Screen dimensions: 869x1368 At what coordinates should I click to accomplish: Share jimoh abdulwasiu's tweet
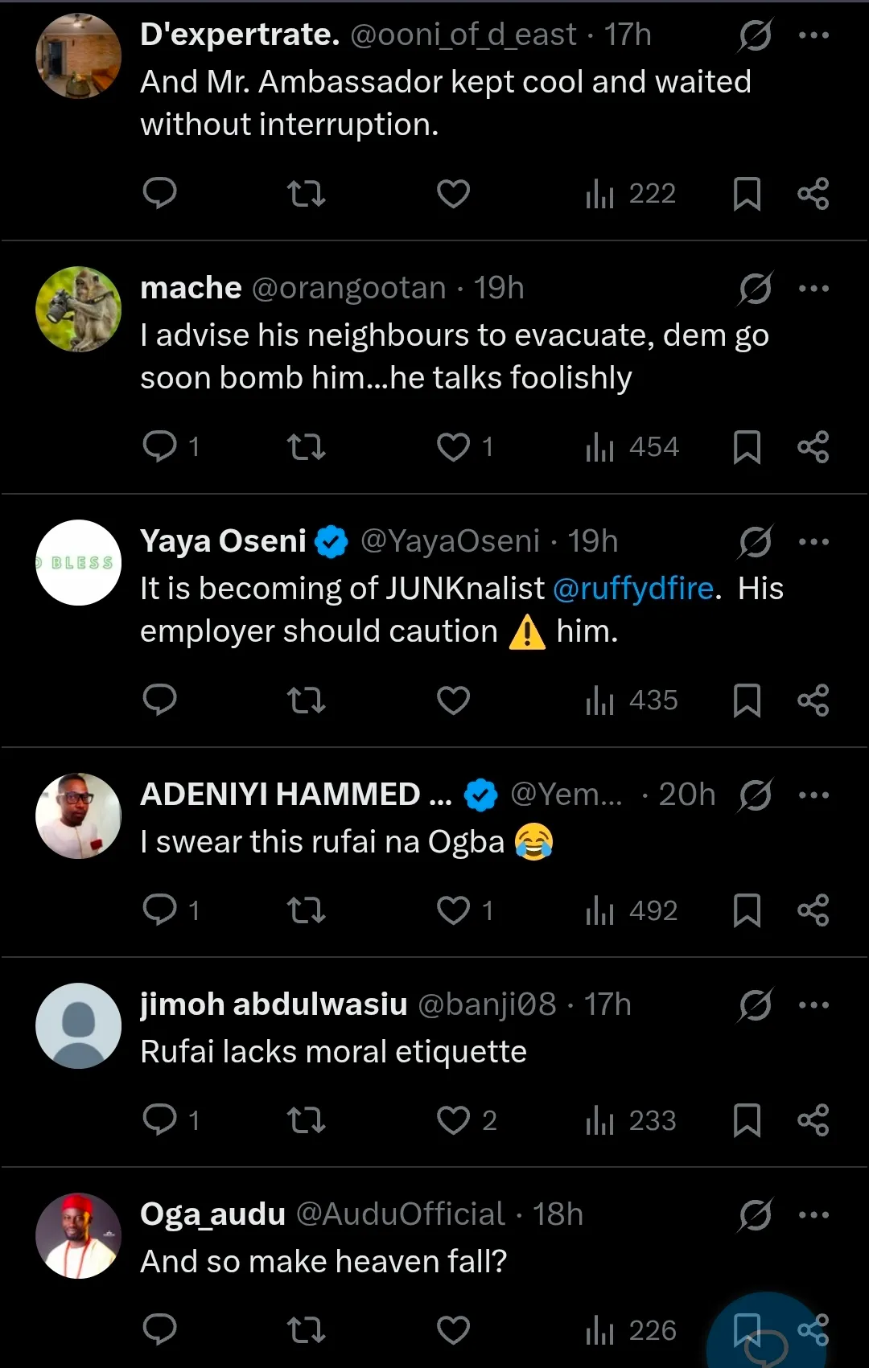(813, 1119)
